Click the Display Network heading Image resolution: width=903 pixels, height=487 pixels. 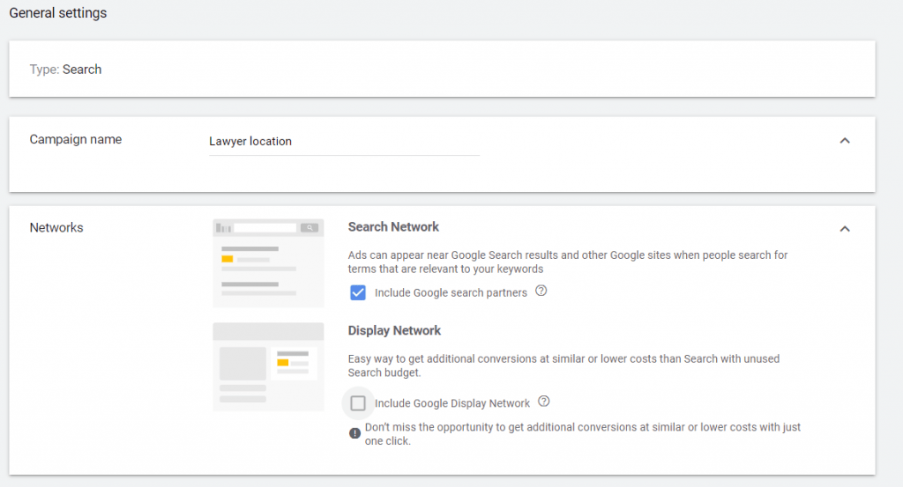[394, 331]
